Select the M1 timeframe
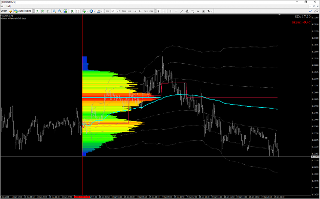The width and height of the screenshot is (320, 199). coord(108,11)
